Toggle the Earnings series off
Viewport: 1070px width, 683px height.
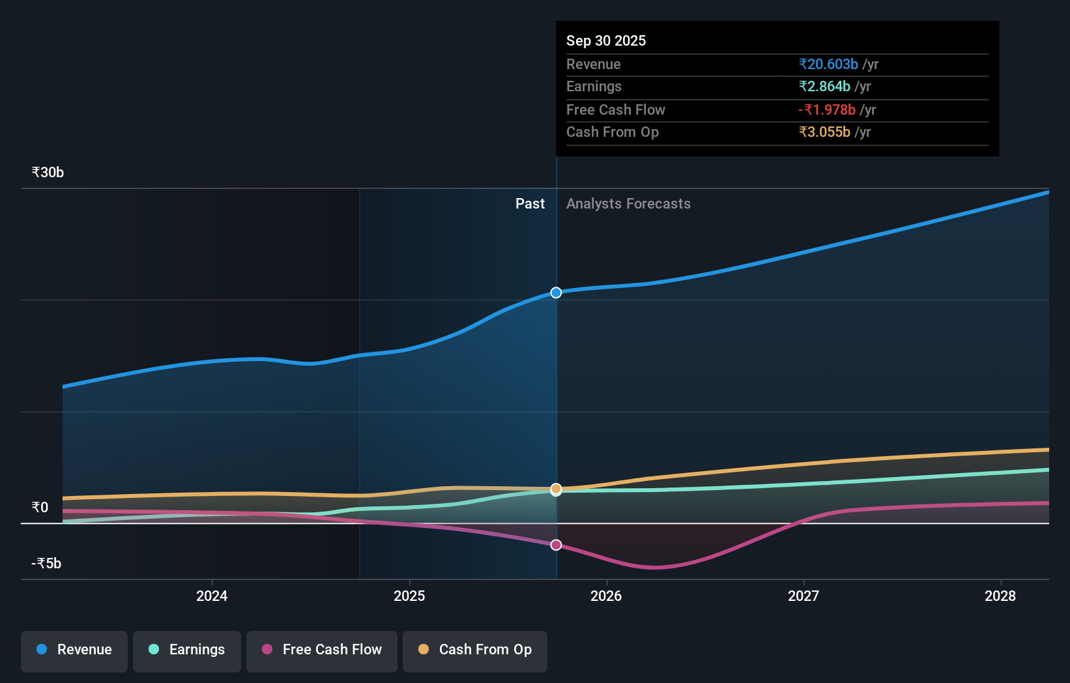(x=187, y=650)
